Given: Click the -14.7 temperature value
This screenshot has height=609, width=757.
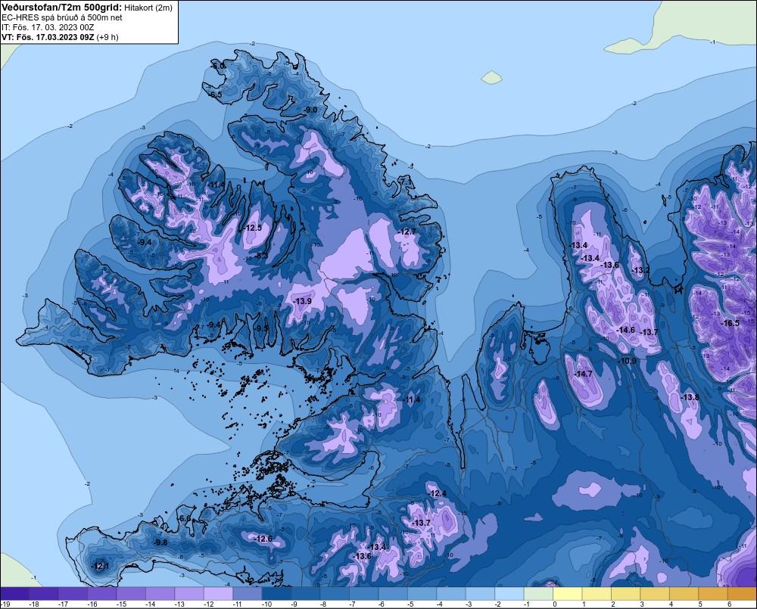Looking at the screenshot, I should click(x=583, y=374).
